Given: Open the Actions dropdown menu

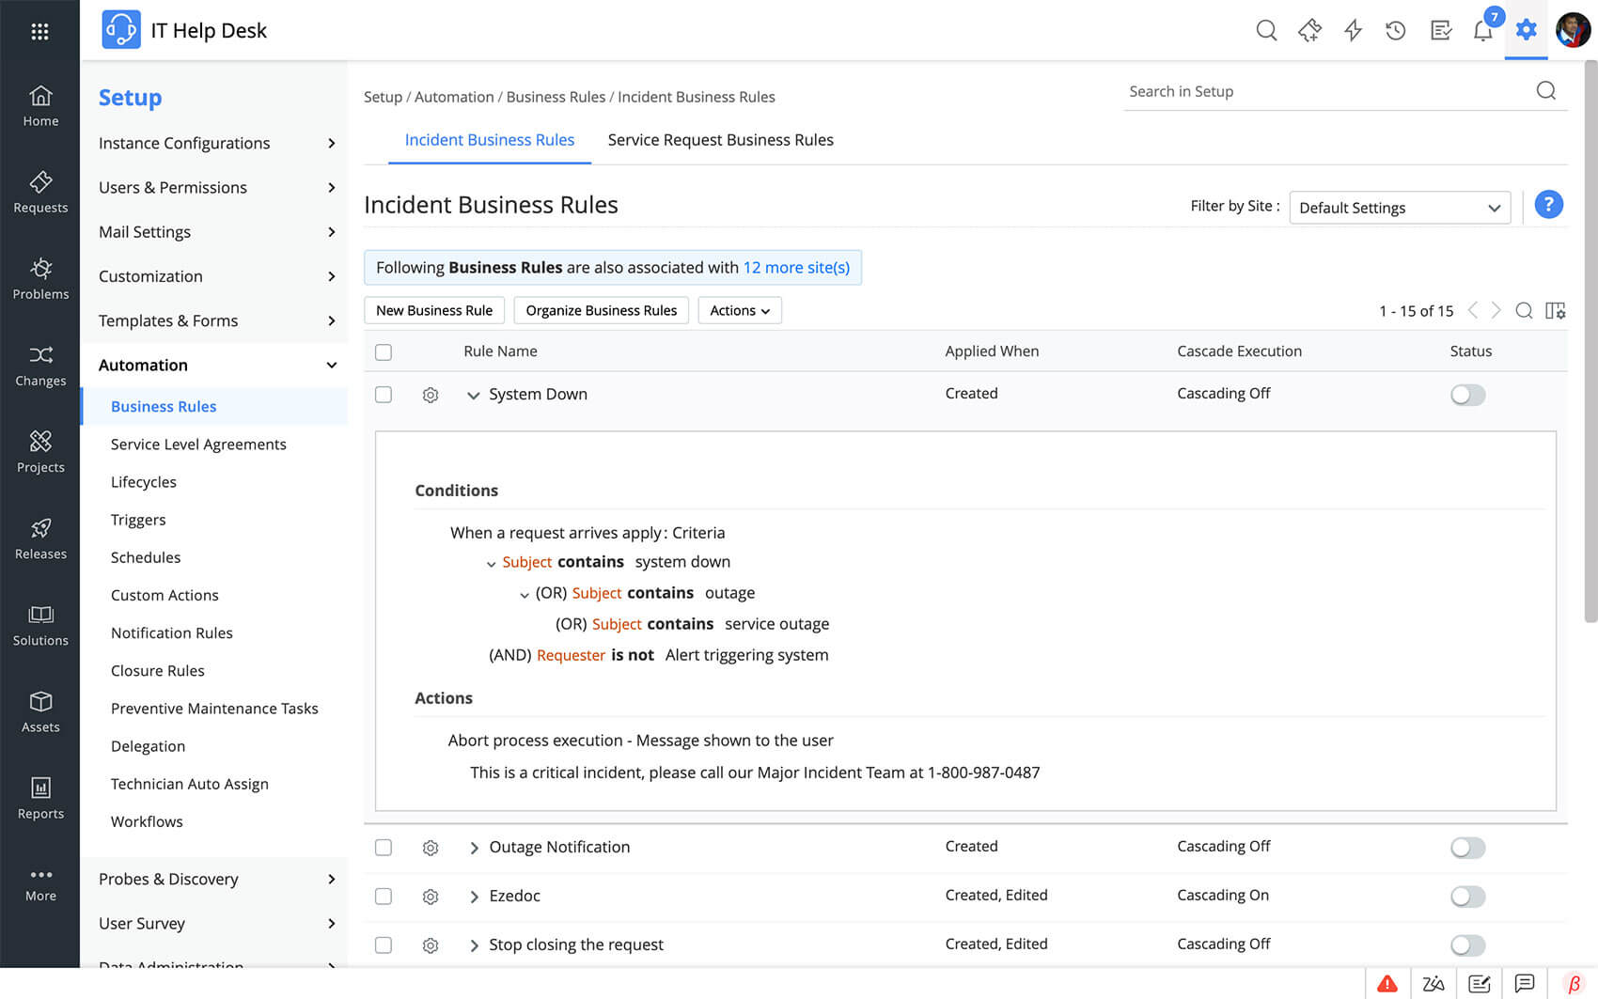Looking at the screenshot, I should [740, 311].
